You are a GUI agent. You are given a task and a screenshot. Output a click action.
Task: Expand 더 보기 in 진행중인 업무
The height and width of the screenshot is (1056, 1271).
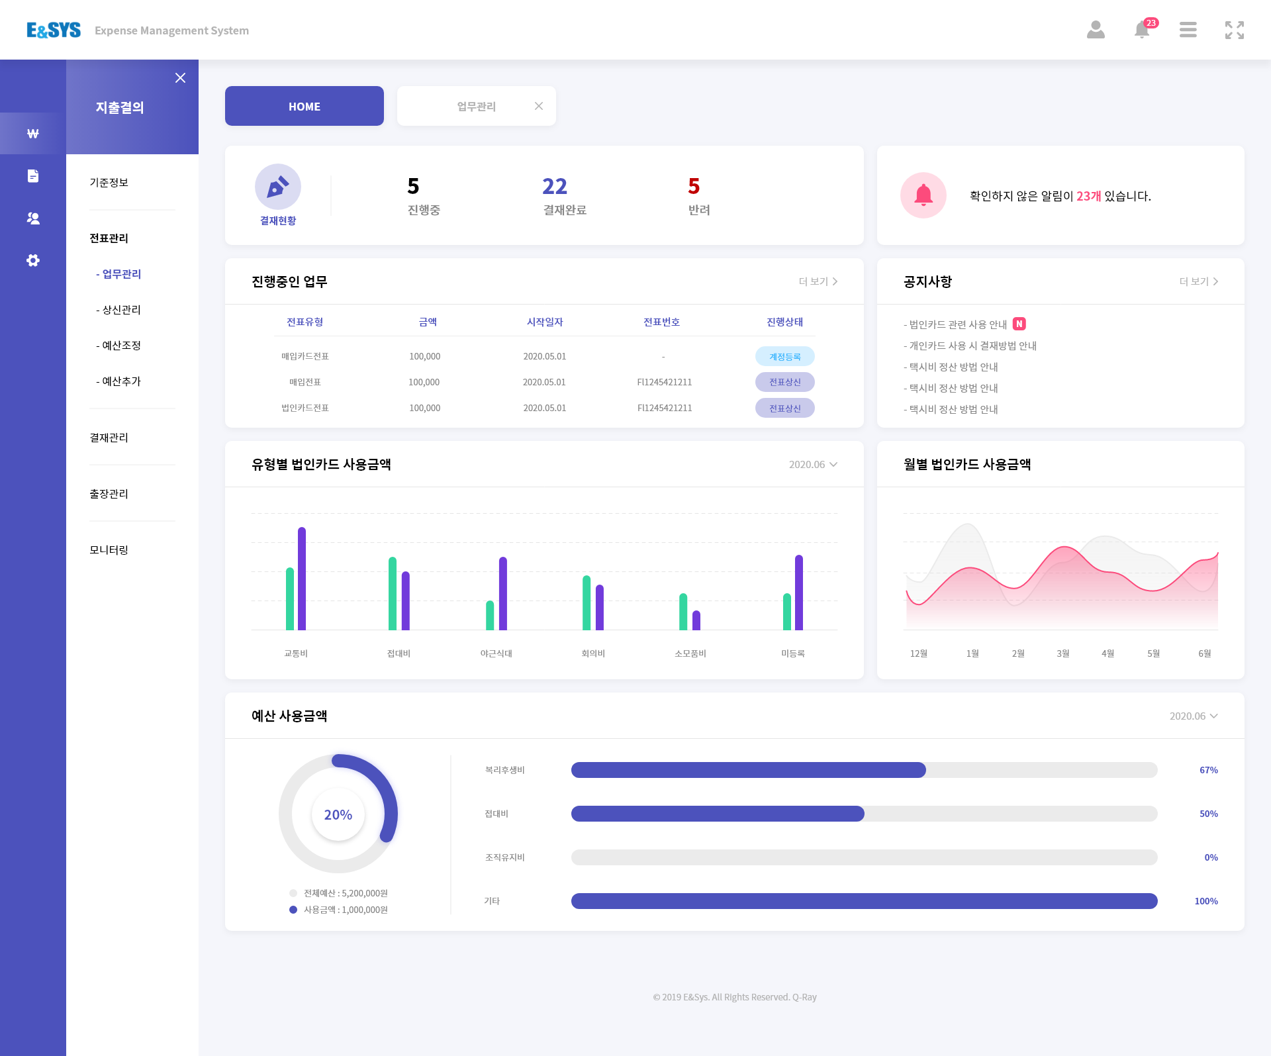pos(818,281)
